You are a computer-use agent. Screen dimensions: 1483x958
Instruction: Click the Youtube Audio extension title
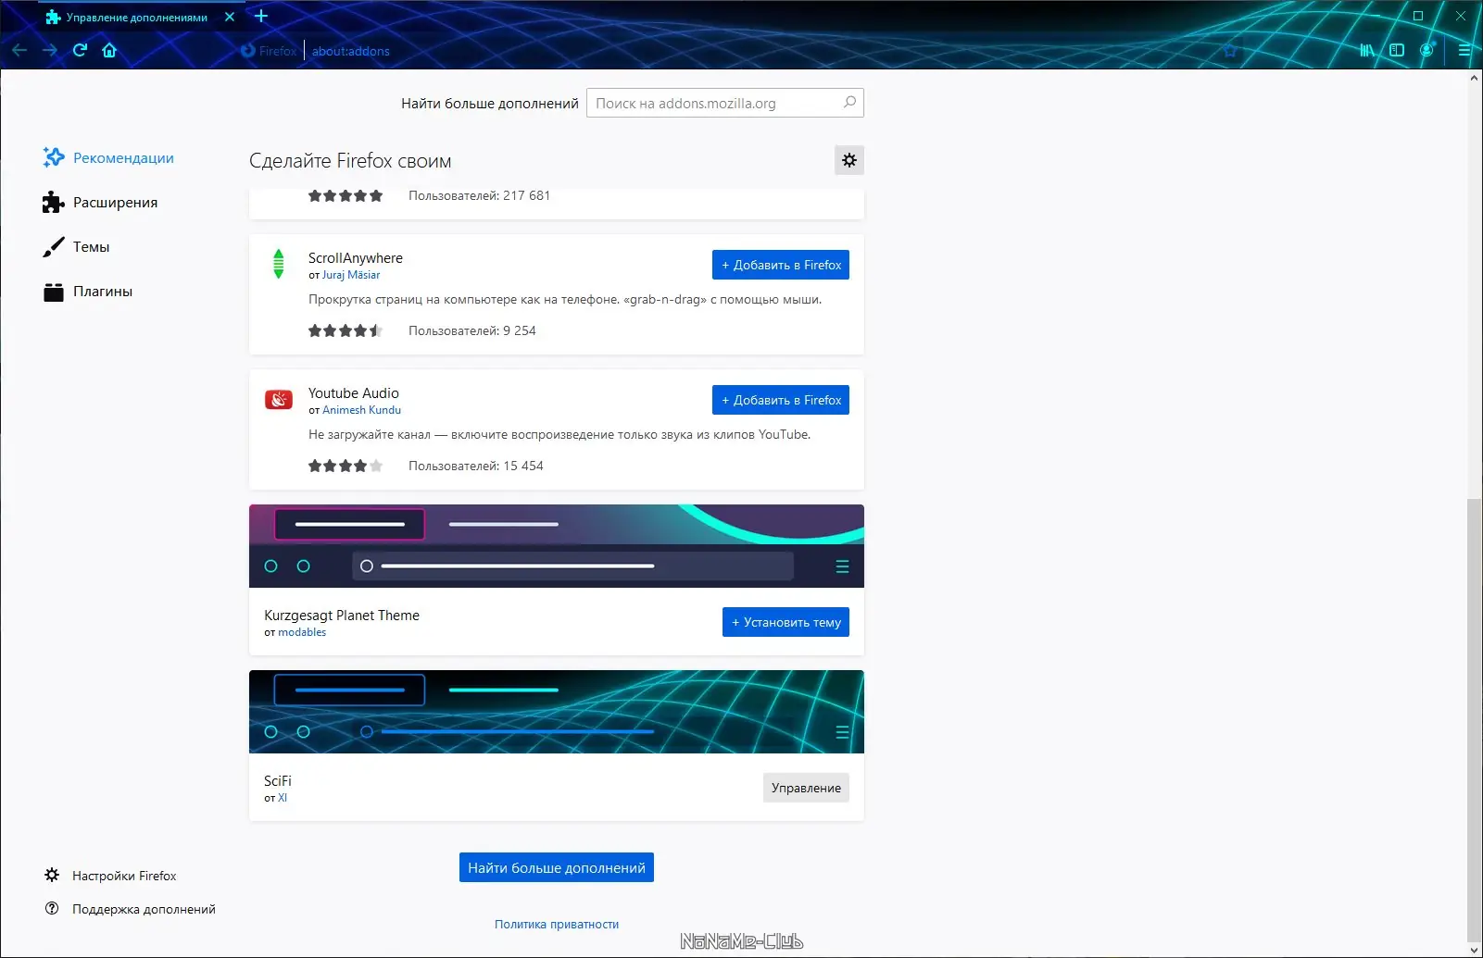[x=354, y=393]
